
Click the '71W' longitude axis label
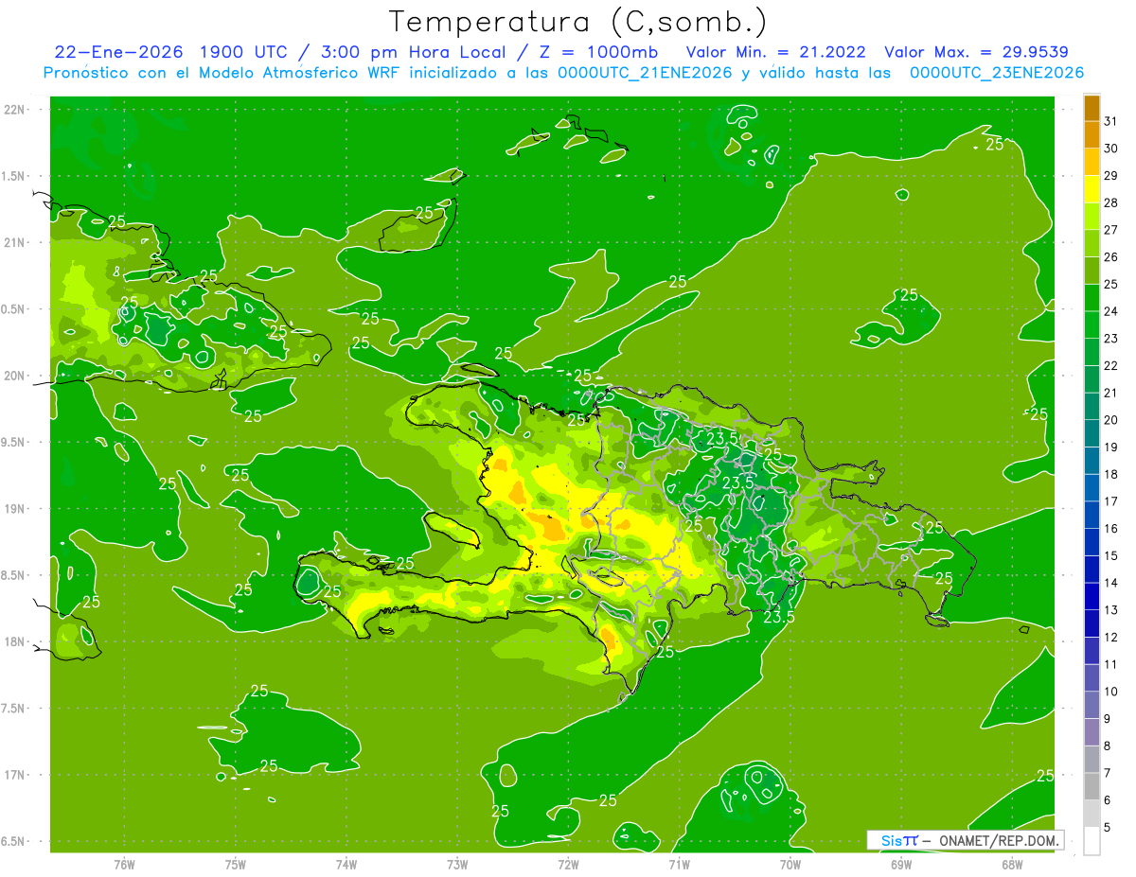(x=679, y=864)
